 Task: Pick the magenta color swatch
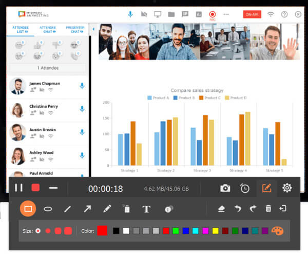205,231
